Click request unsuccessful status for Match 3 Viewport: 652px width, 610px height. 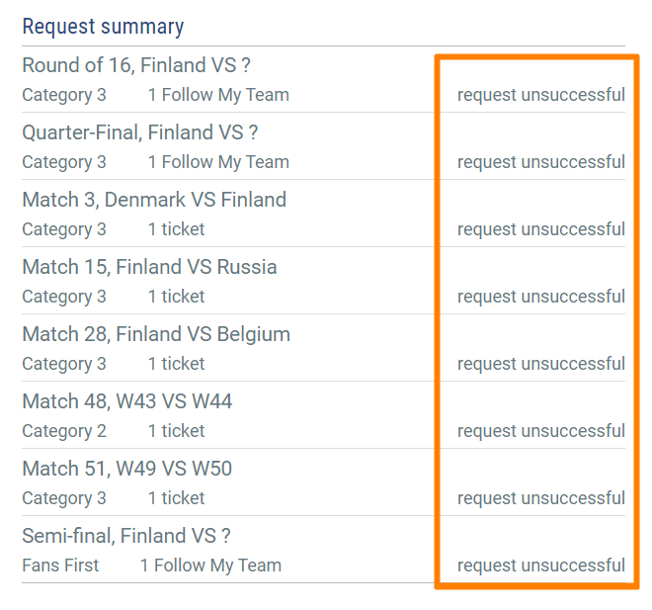[x=541, y=228]
